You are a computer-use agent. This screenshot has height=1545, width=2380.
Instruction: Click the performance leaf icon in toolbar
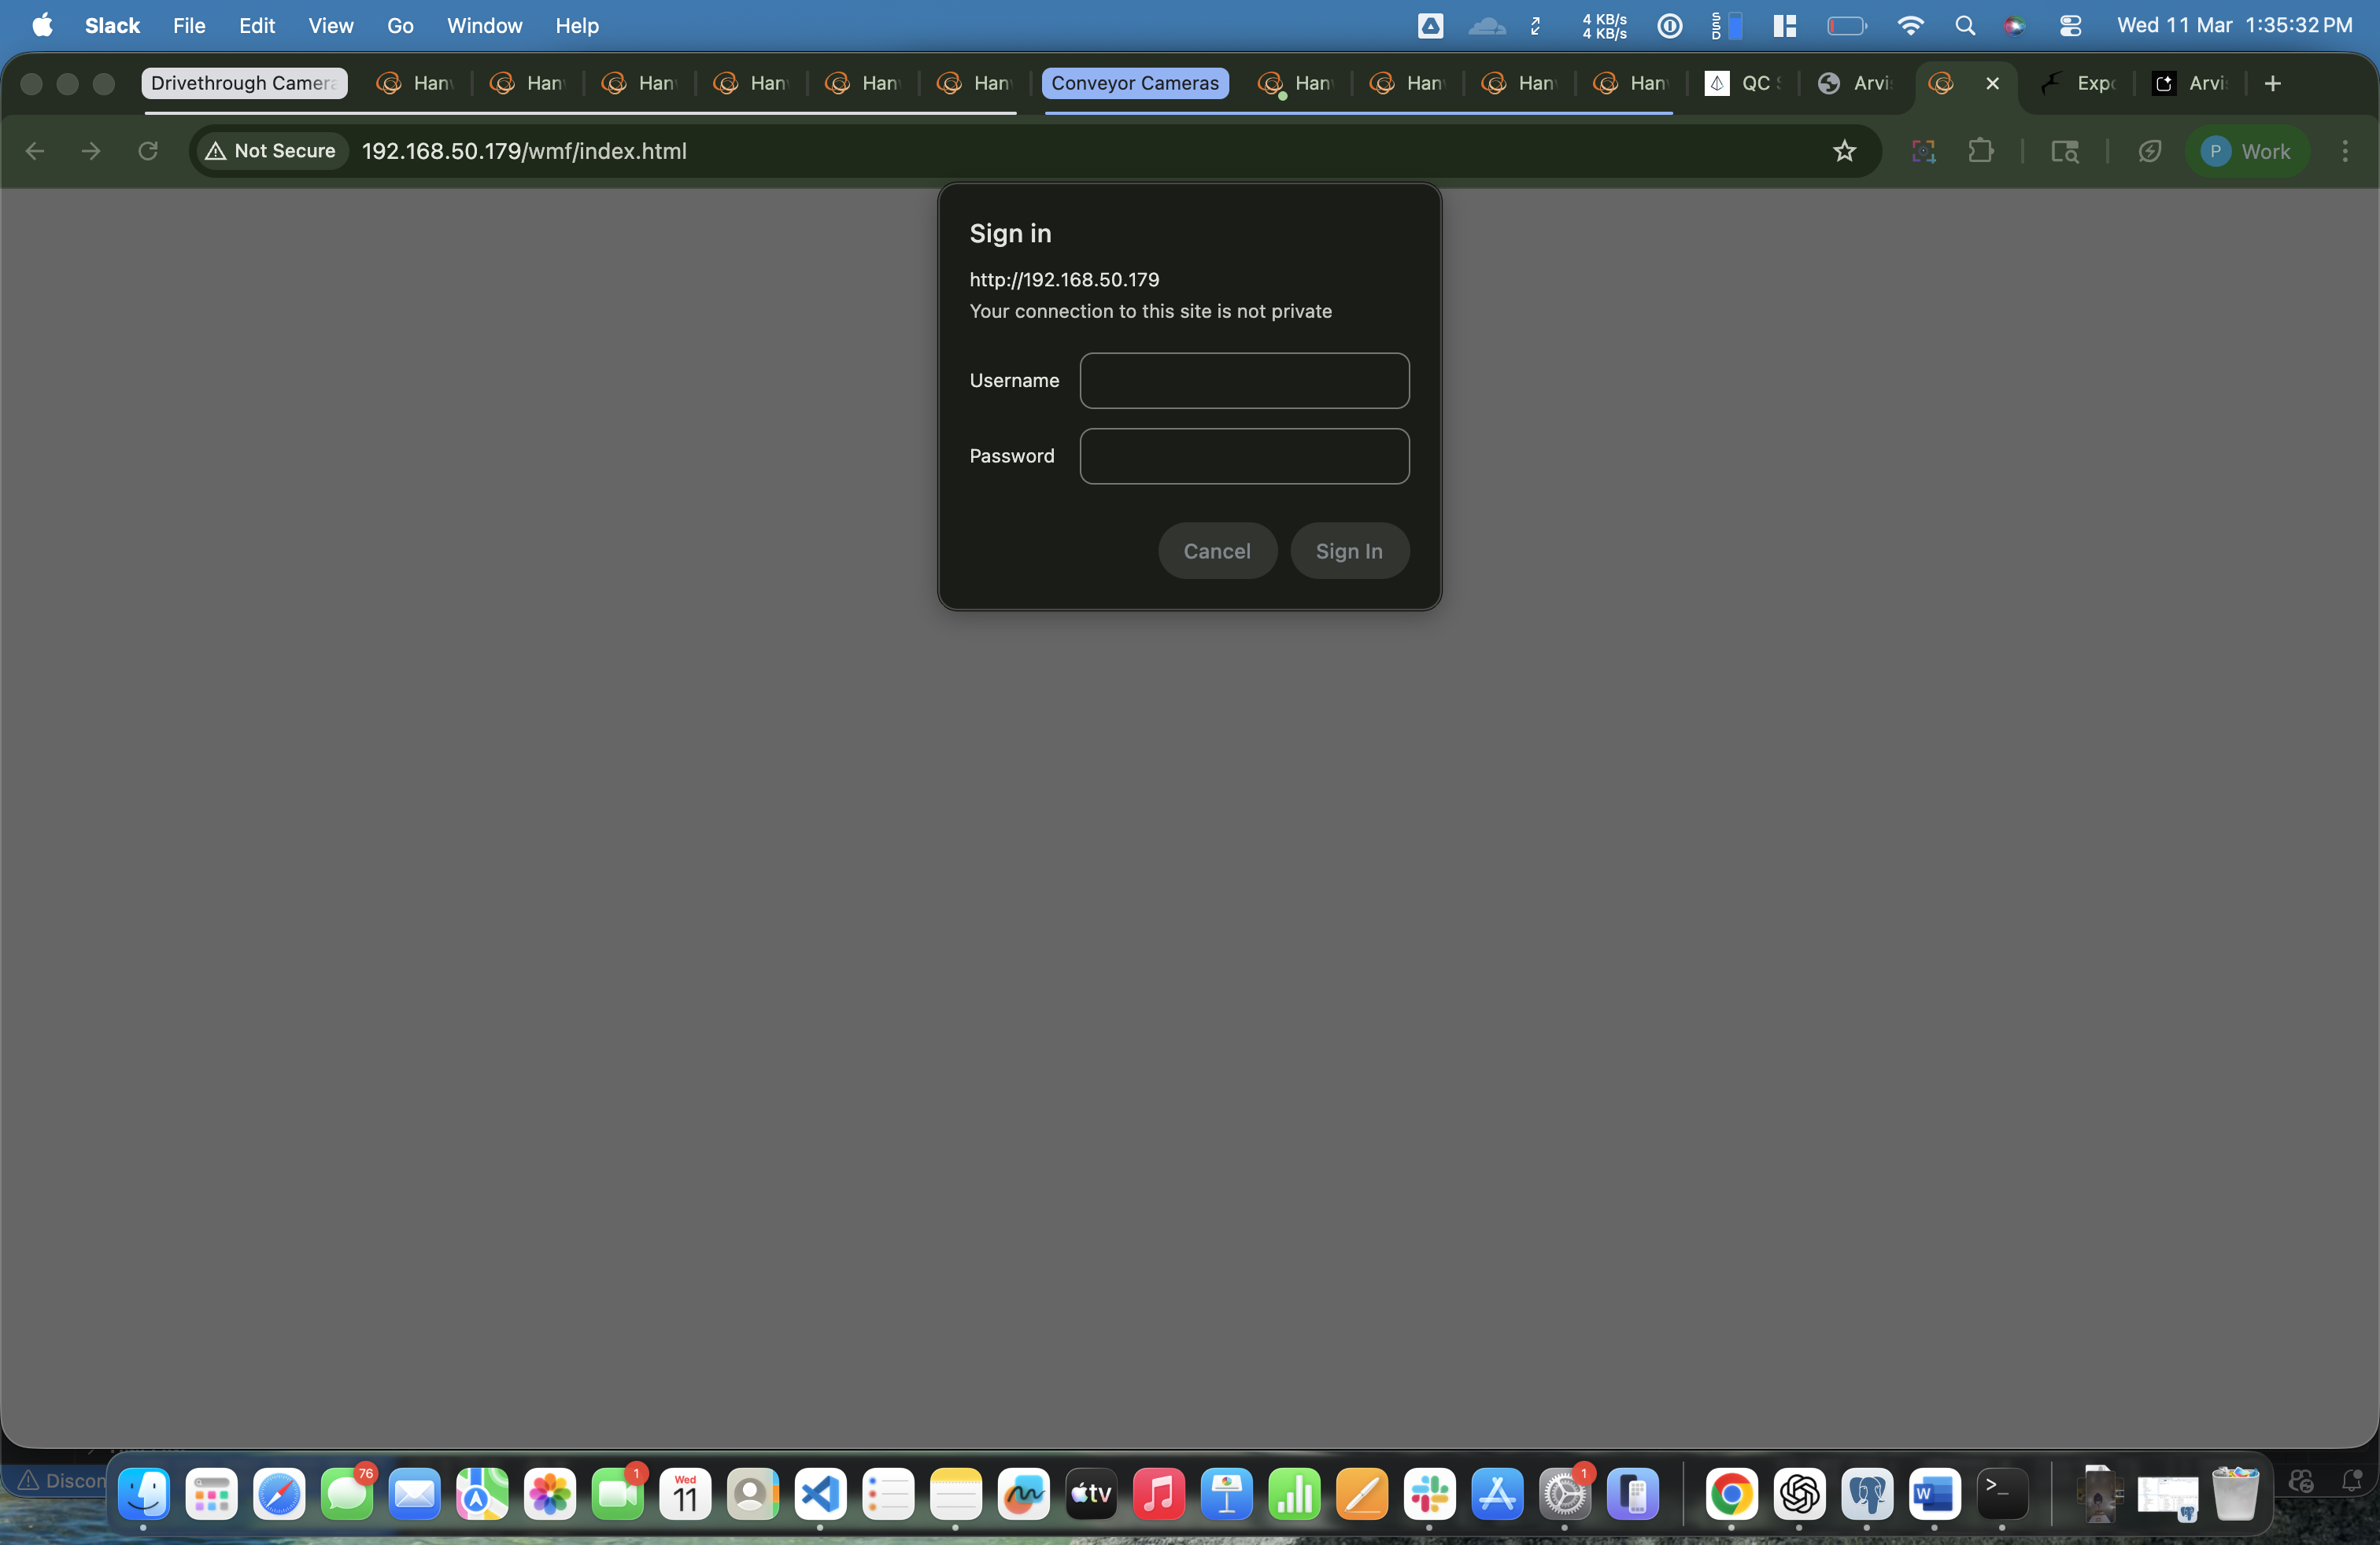(2150, 152)
